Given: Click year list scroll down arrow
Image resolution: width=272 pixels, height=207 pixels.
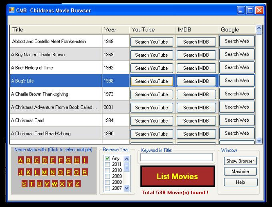Looking at the screenshot, I should tap(127, 188).
